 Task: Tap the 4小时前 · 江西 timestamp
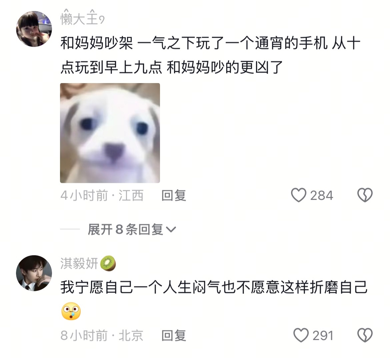102,195
